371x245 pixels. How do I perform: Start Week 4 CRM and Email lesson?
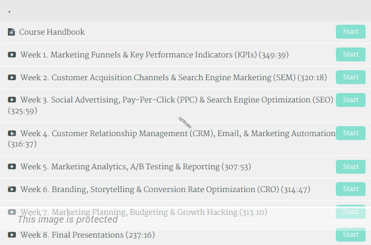350,133
